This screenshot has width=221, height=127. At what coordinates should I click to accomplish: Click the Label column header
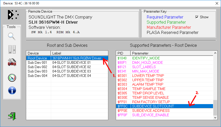(79, 53)
